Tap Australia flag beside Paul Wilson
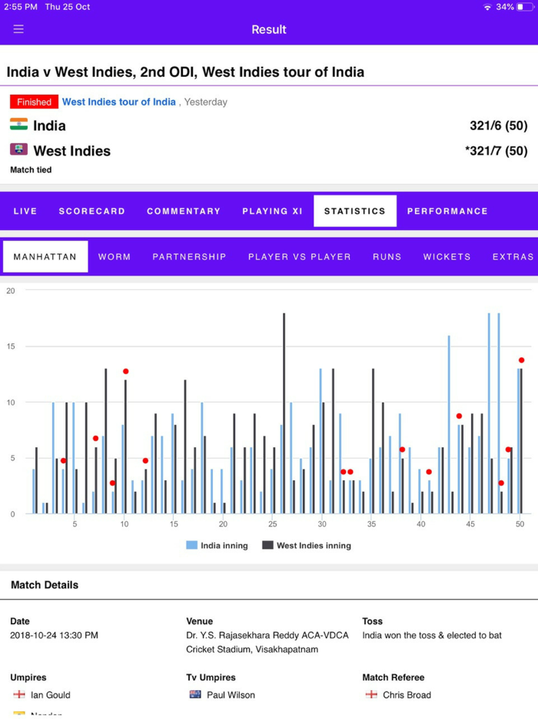The width and height of the screenshot is (538, 719). pyautogui.click(x=195, y=694)
